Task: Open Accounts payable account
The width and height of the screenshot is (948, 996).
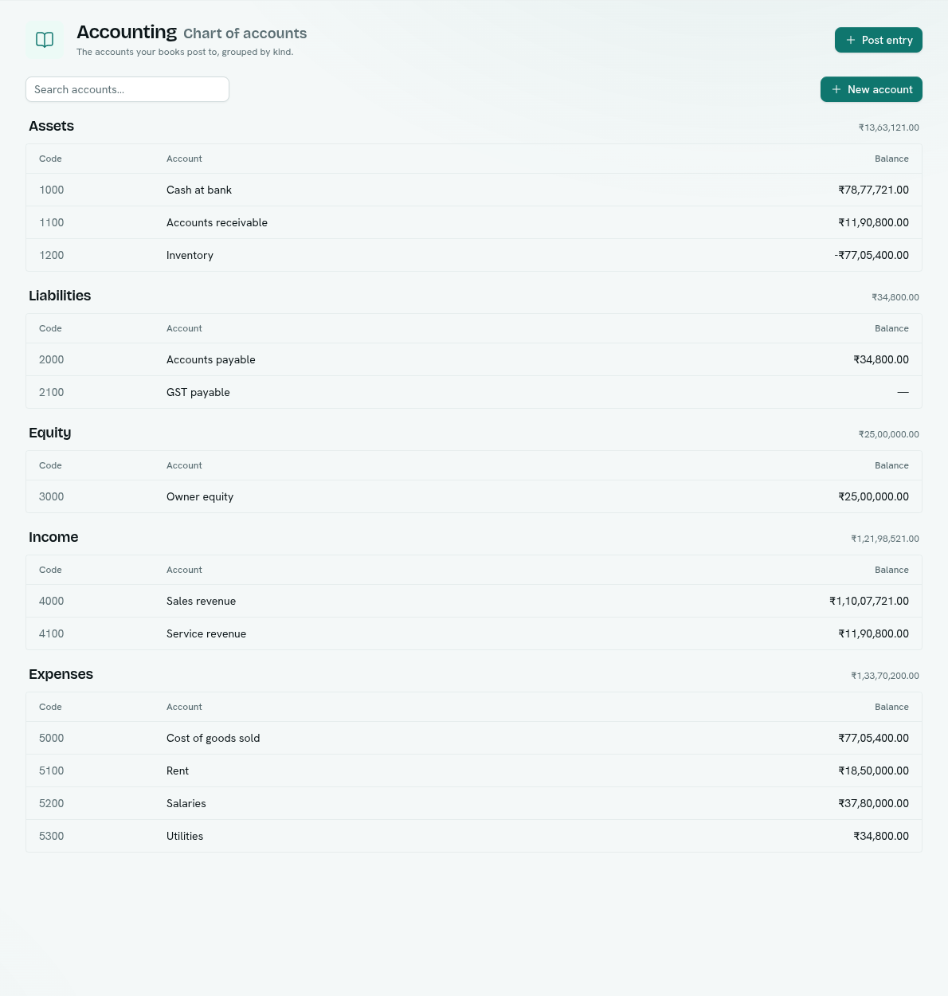Action: [474, 359]
